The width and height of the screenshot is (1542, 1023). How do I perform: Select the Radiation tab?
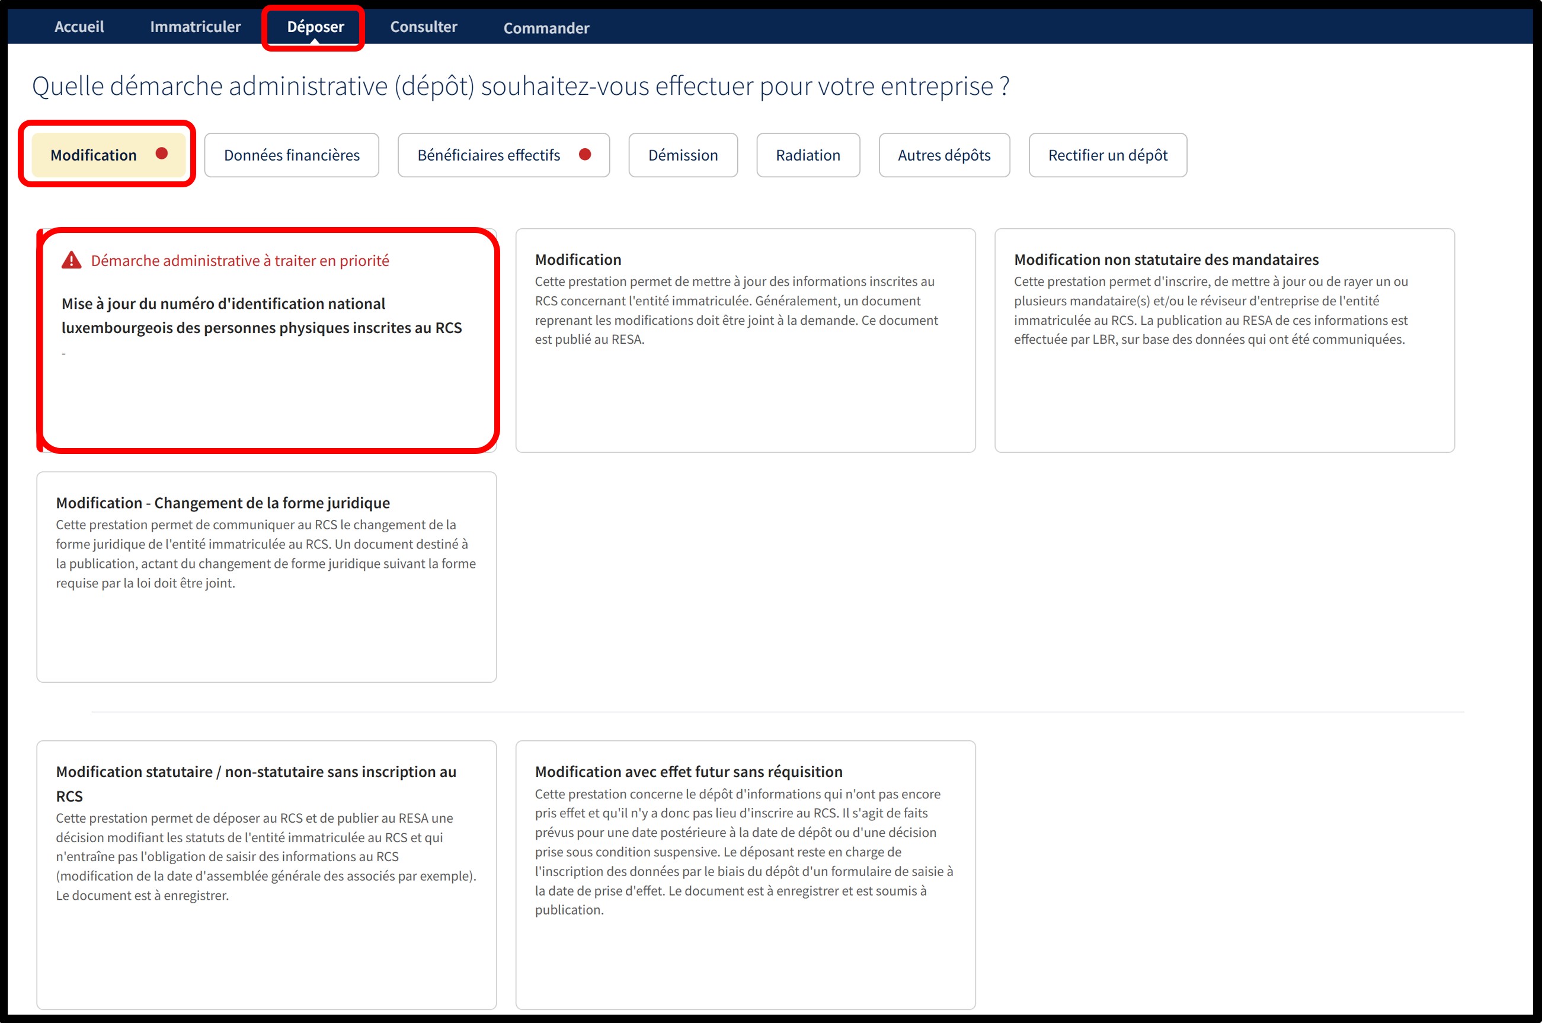tap(808, 155)
